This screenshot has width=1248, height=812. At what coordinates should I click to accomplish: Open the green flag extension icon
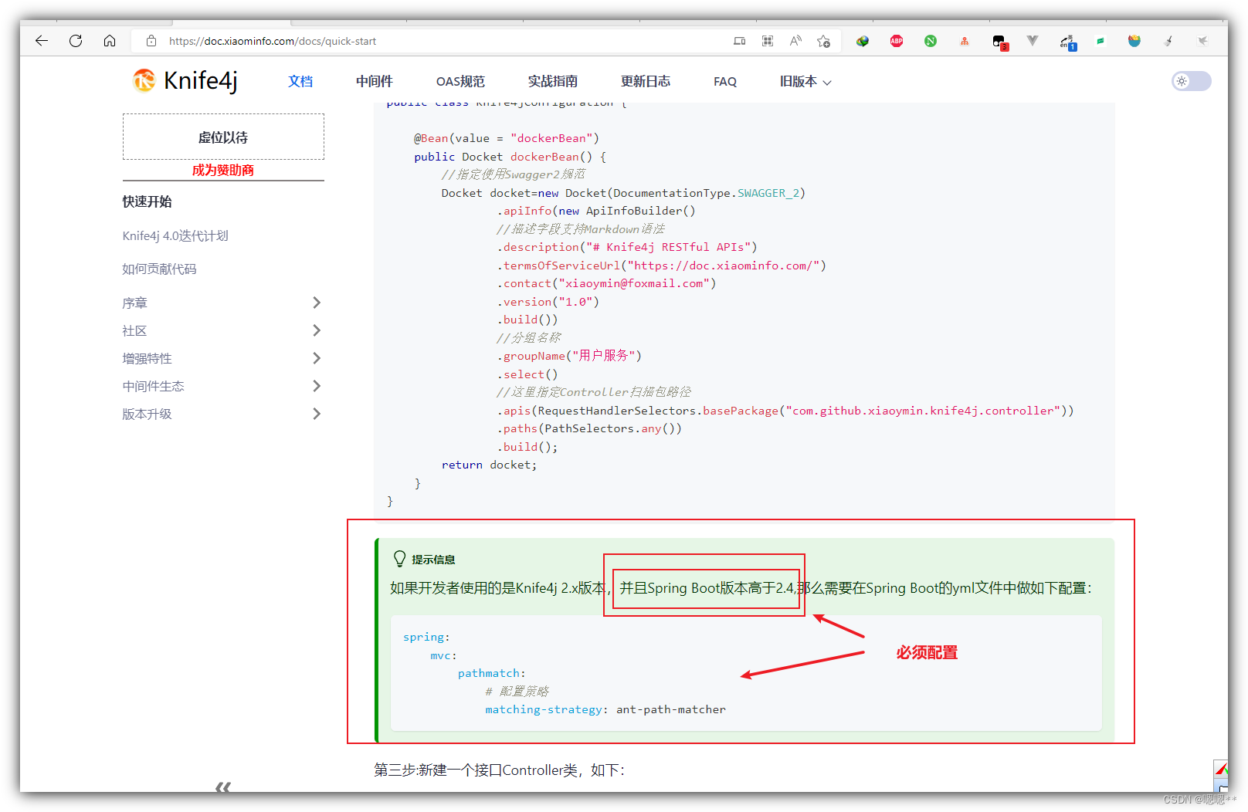(x=1100, y=41)
